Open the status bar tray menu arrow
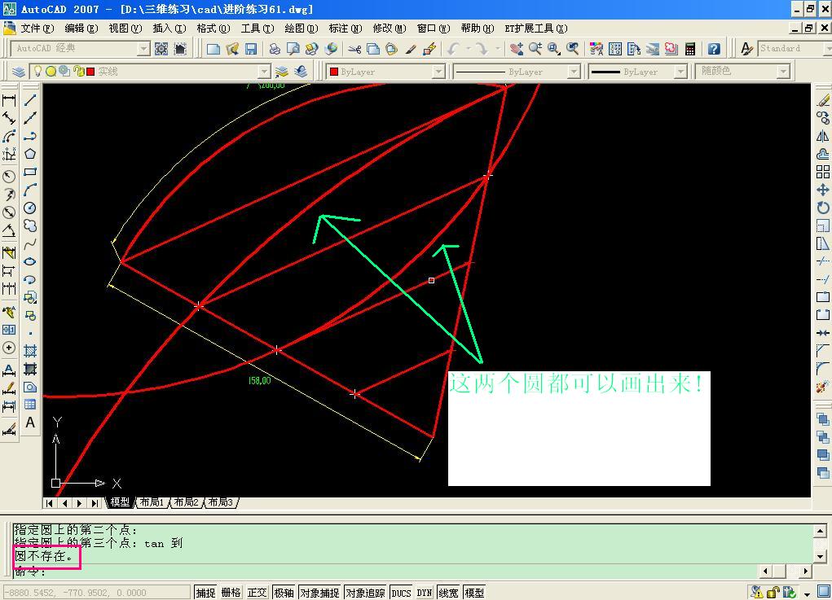The width and height of the screenshot is (832, 600). point(807,593)
